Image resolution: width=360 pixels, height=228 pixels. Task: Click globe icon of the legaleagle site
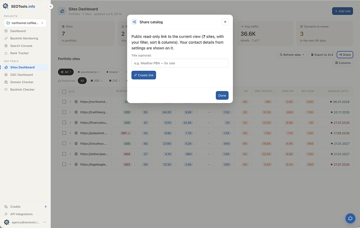(x=76, y=164)
